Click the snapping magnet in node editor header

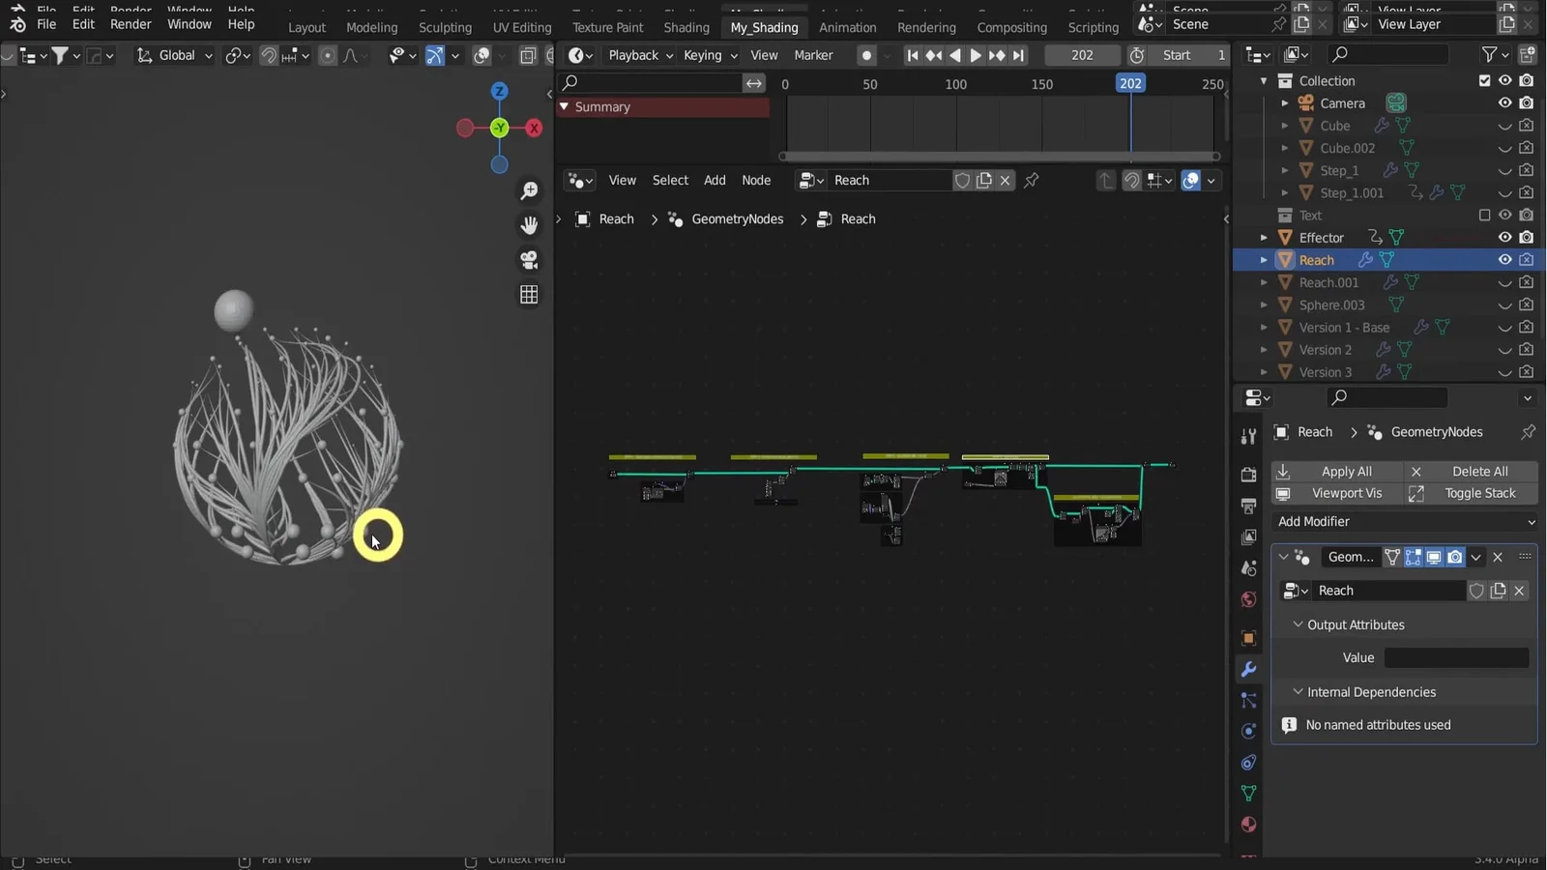(x=1131, y=181)
